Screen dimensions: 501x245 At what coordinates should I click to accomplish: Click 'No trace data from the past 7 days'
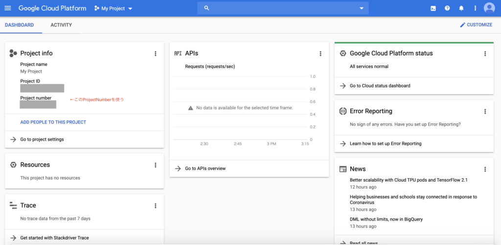tap(55, 219)
